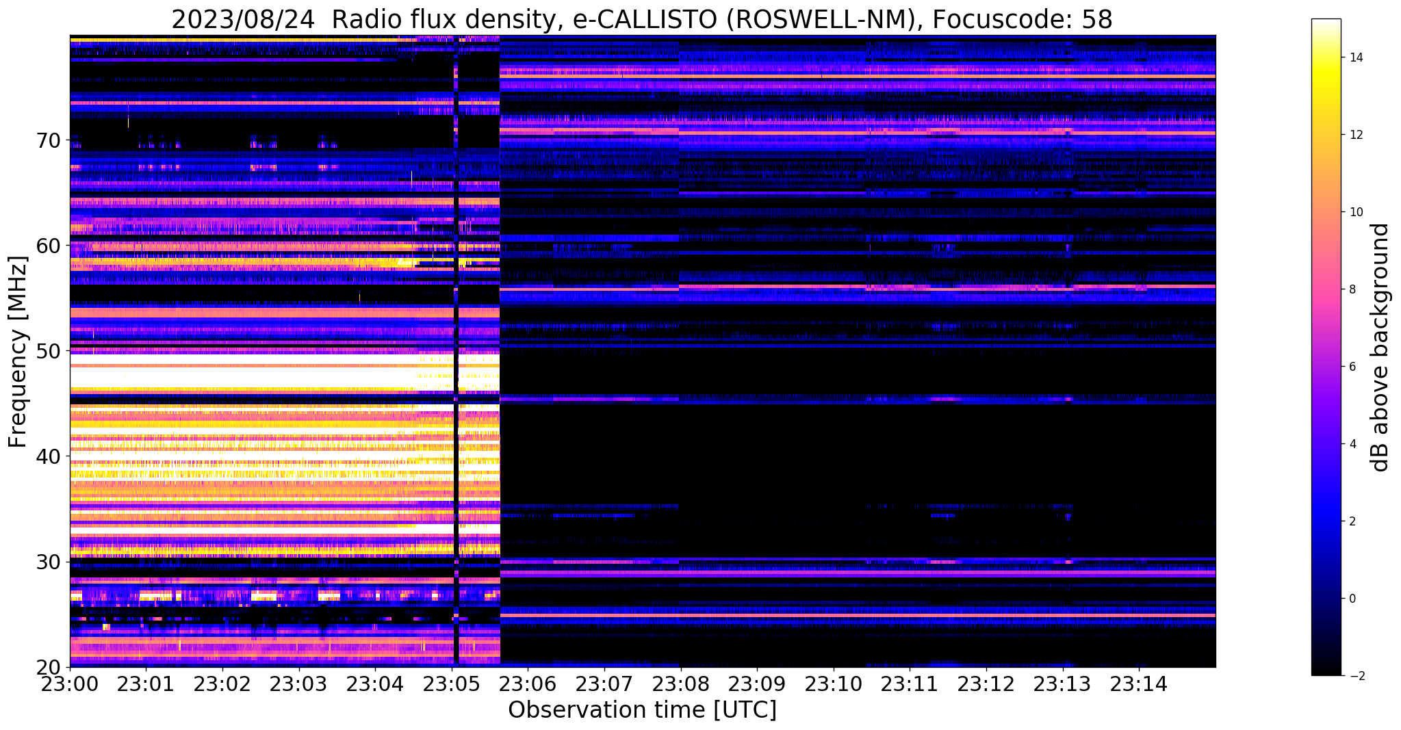
Task: Click the 30 MHz frequency tick label
Action: point(49,562)
